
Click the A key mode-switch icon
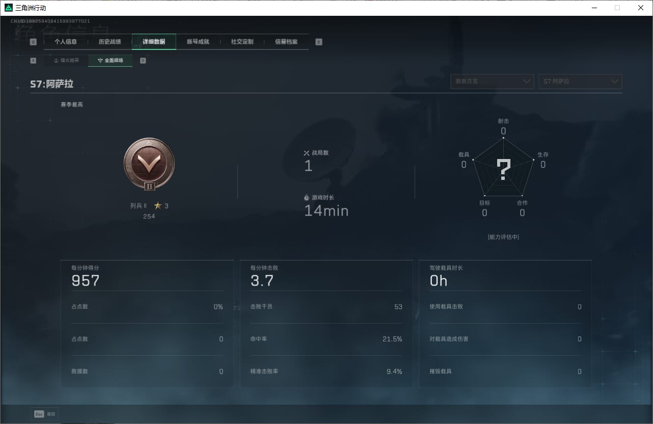click(33, 61)
